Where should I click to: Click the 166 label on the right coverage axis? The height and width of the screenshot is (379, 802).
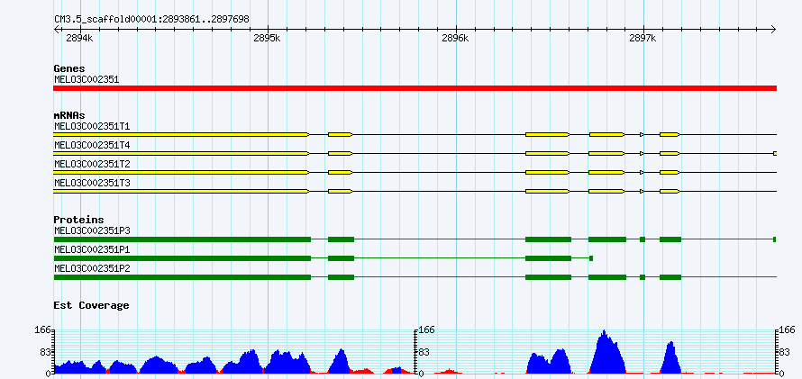click(788, 329)
